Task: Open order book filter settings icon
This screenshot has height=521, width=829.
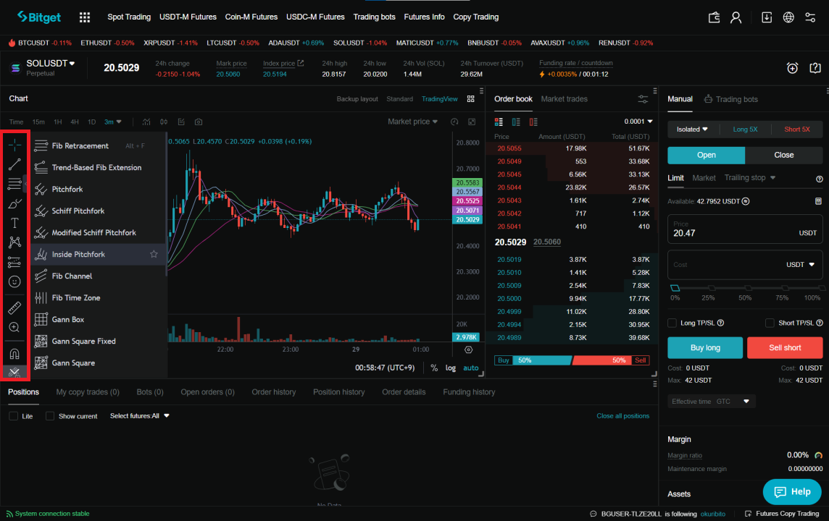Action: pos(643,99)
